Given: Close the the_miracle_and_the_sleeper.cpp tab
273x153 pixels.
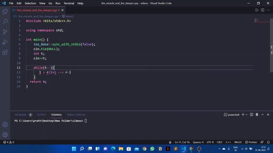Looking at the screenshot, I should (x=63, y=10).
